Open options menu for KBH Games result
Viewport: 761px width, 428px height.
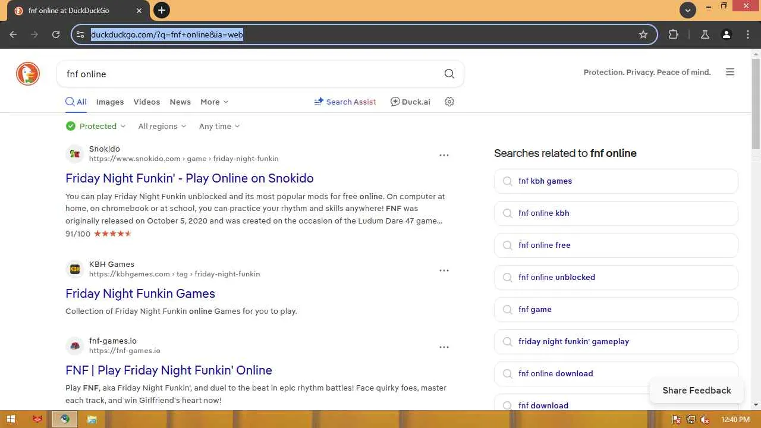coord(444,270)
